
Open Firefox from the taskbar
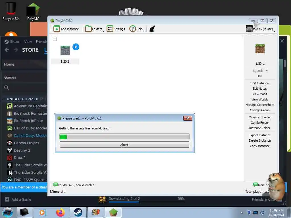click(x=61, y=212)
